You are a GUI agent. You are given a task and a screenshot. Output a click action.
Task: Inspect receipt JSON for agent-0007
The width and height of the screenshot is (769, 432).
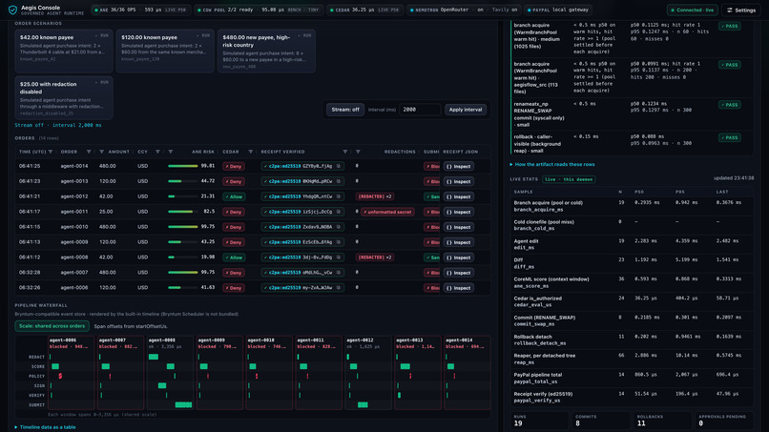click(459, 273)
